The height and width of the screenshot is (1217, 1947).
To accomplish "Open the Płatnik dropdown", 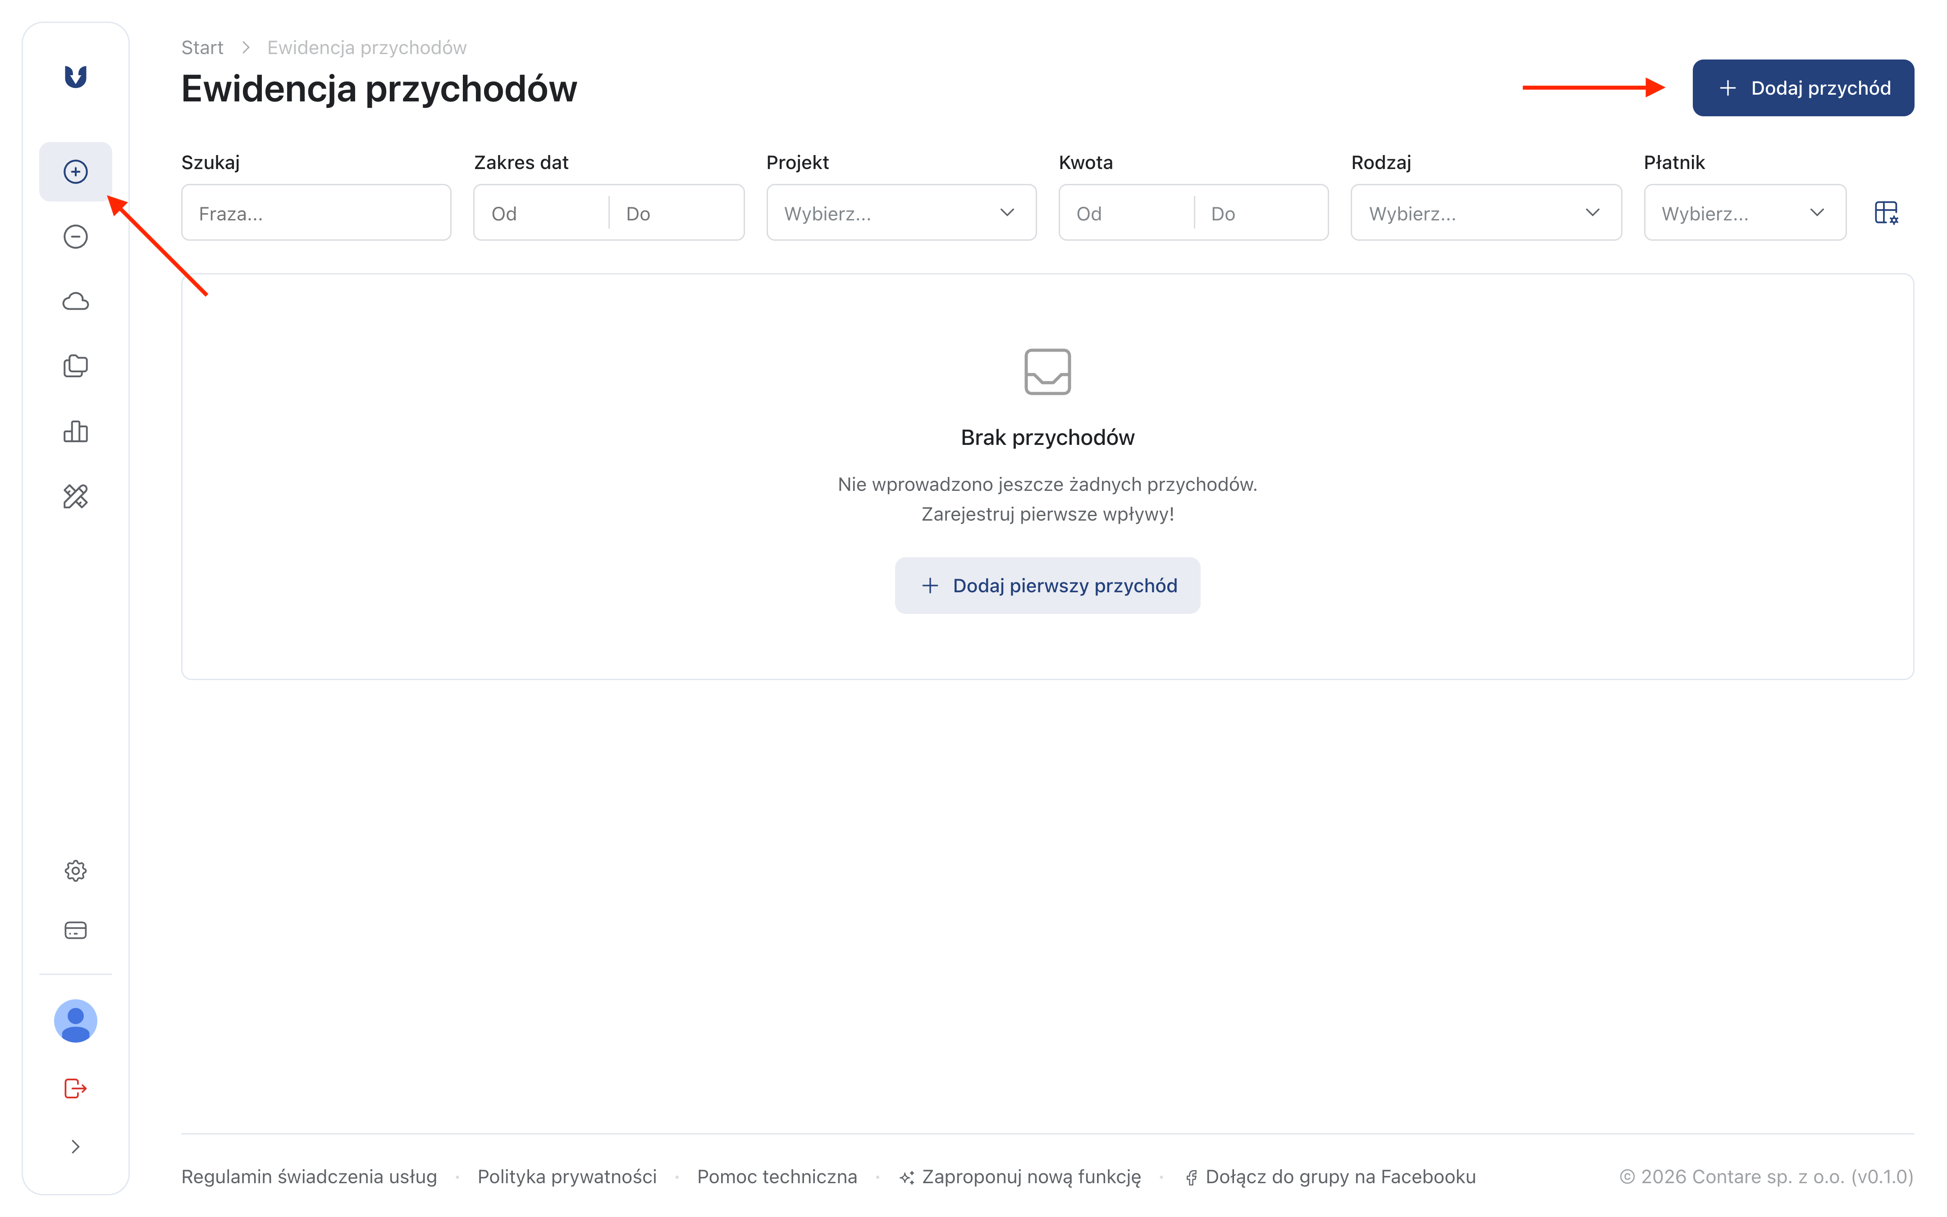I will click(1745, 213).
